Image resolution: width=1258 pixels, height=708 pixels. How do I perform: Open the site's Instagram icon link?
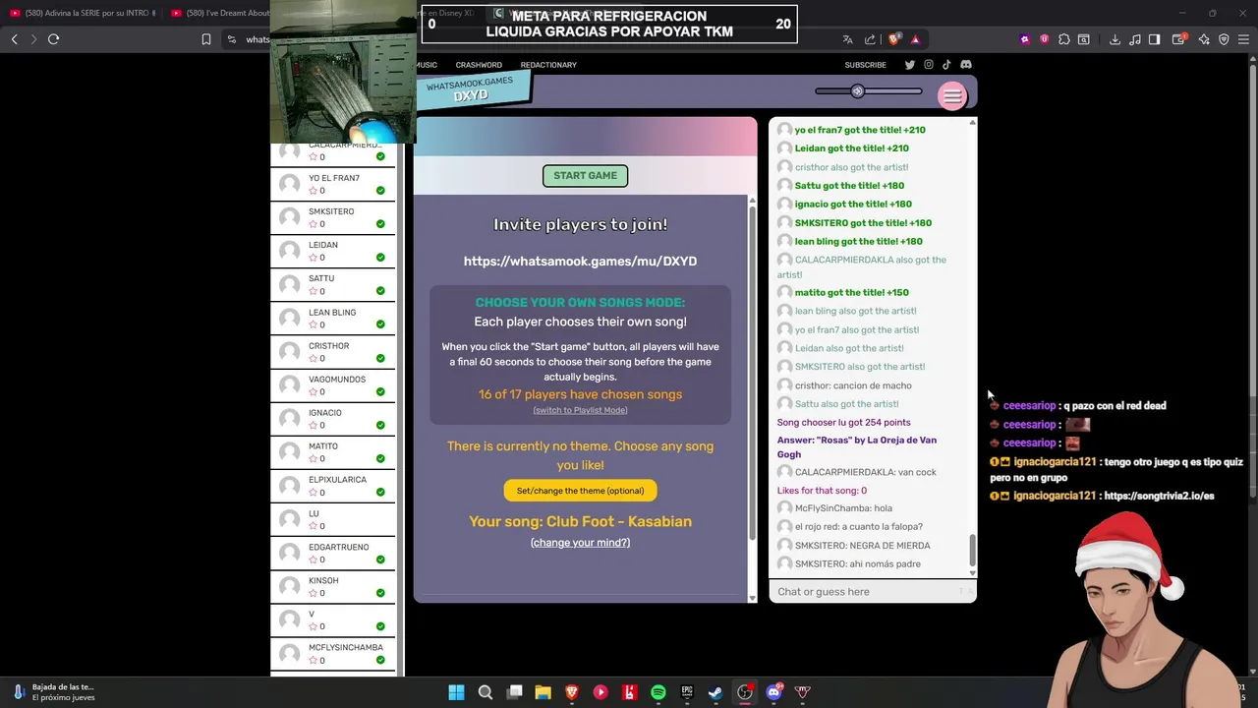(928, 65)
